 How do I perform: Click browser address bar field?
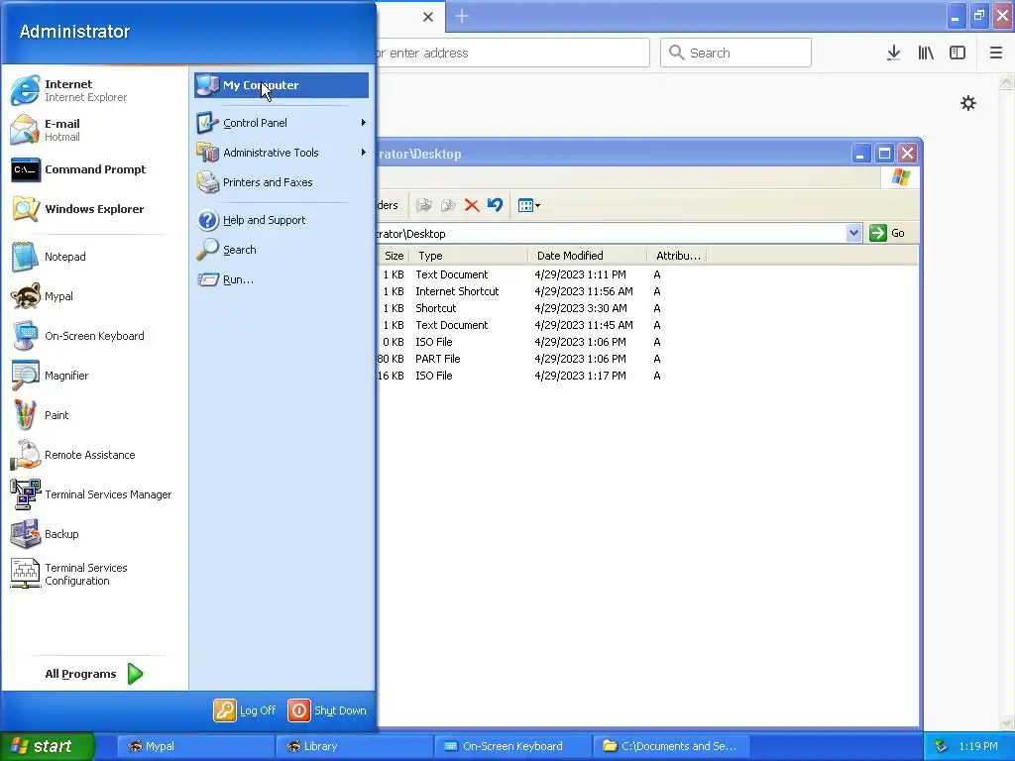[x=512, y=53]
